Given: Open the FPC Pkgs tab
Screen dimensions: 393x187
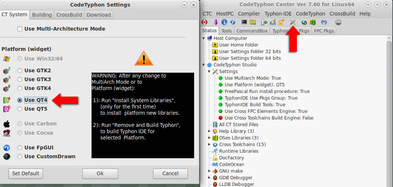Looking at the screenshot, I should (x=324, y=31).
